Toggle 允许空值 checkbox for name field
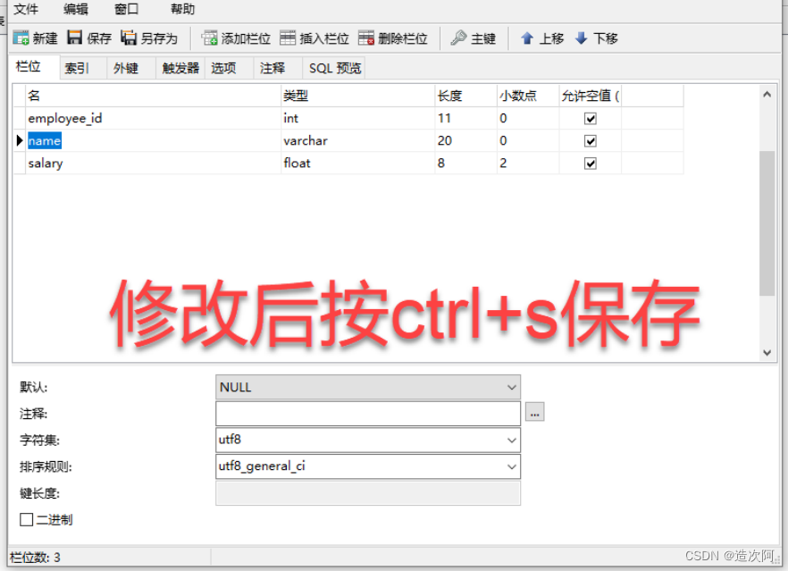This screenshot has height=571, width=788. 589,140
